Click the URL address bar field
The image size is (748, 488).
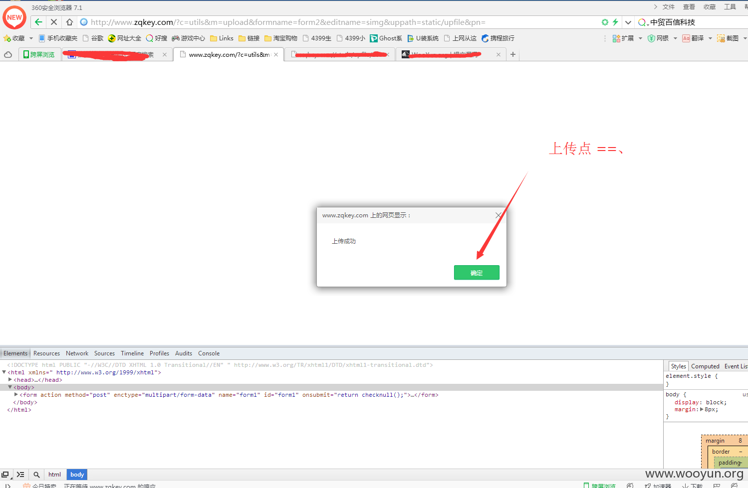[339, 22]
